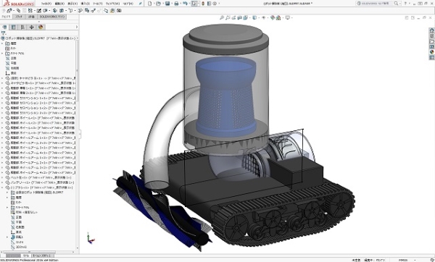This screenshot has height=262, width=435.
Task: Open the ConfigurationManager tab icon
Action: [x=22, y=28]
